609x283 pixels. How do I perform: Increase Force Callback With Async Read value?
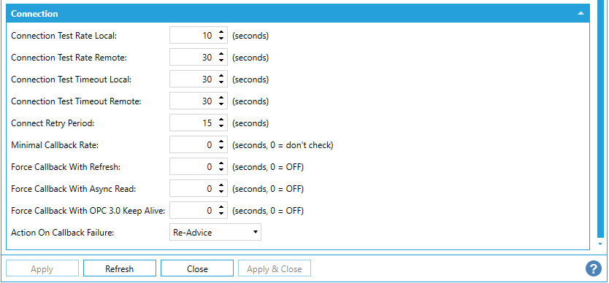pos(221,186)
